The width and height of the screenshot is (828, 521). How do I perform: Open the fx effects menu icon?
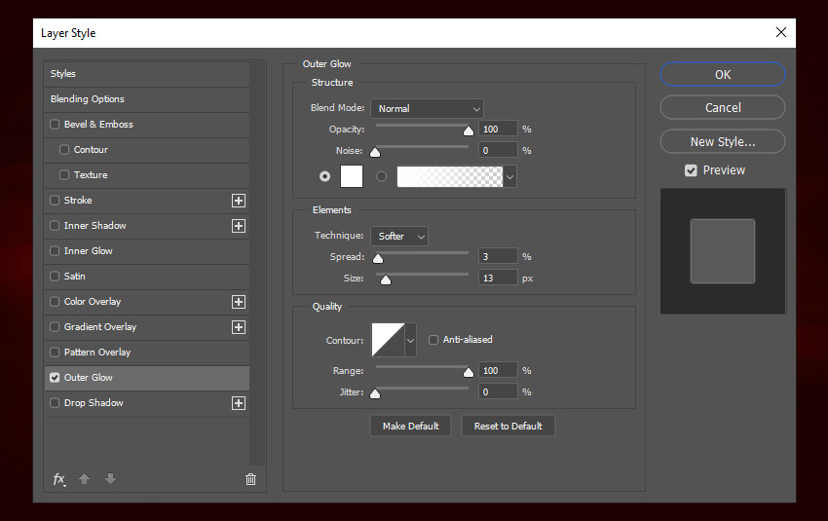(x=59, y=479)
